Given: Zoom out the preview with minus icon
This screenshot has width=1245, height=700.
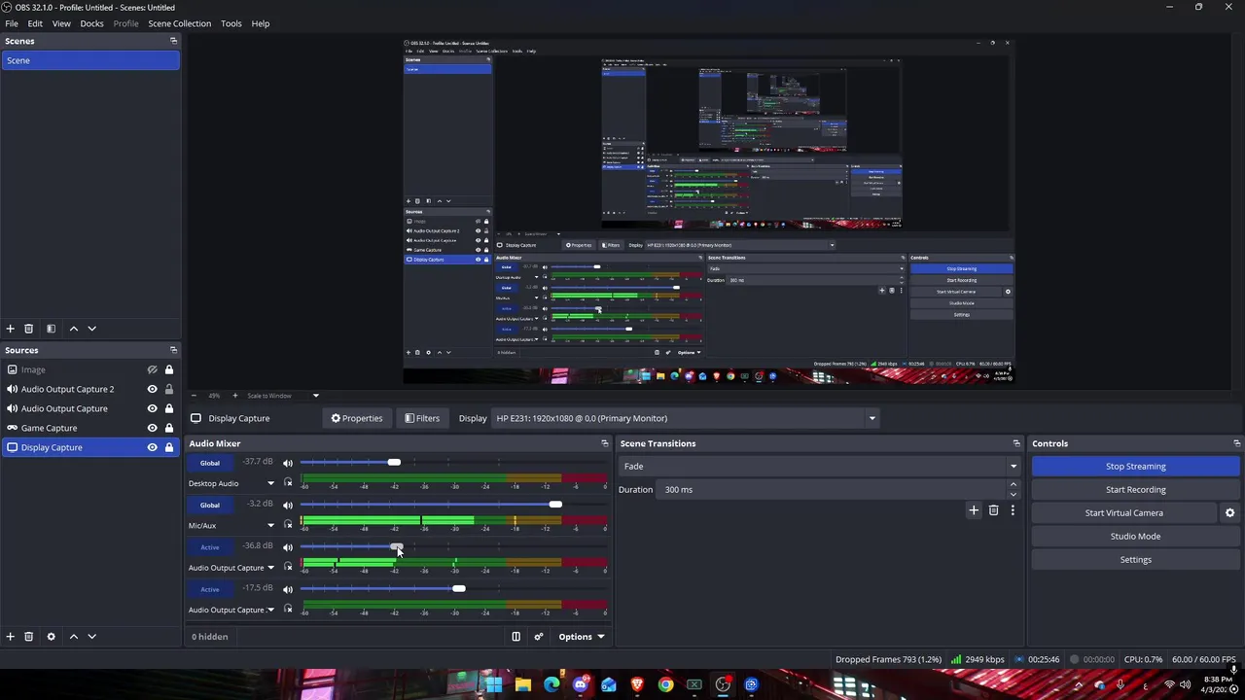Looking at the screenshot, I should (x=193, y=396).
